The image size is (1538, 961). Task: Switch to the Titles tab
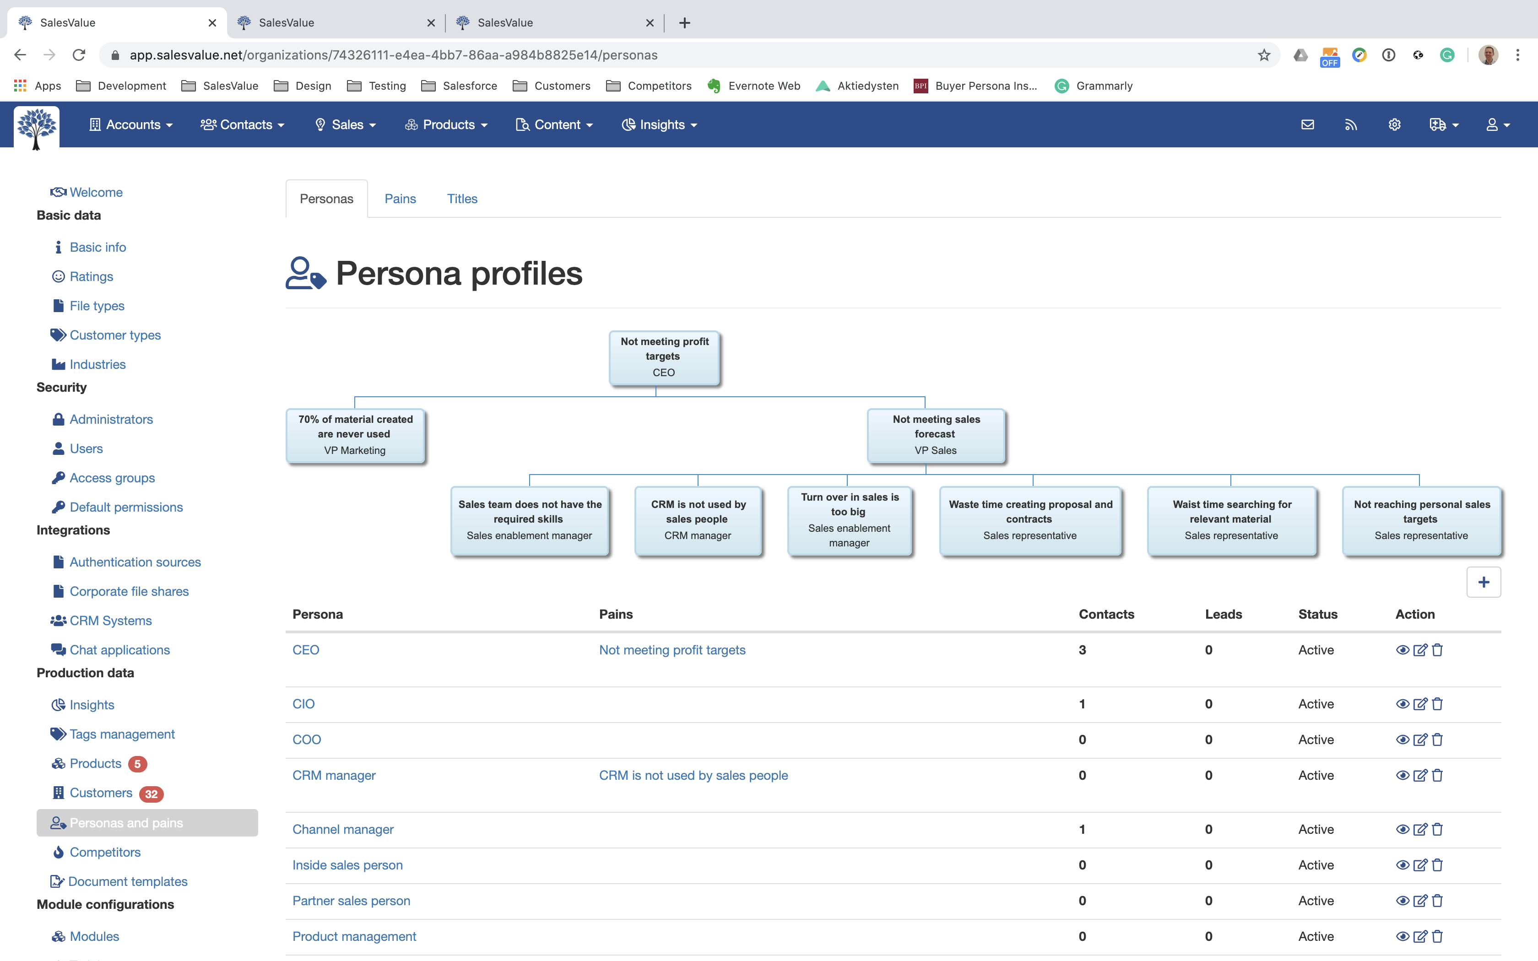click(461, 198)
